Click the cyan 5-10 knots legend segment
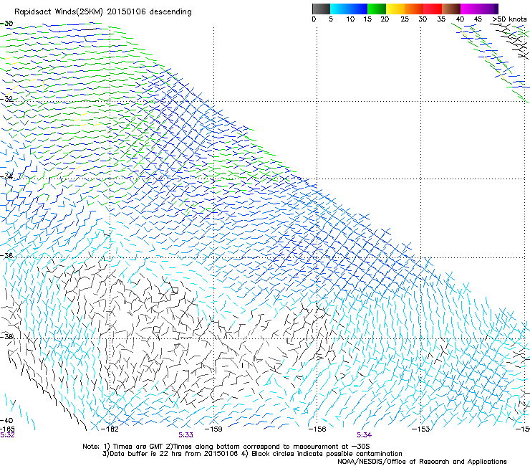 339,9
